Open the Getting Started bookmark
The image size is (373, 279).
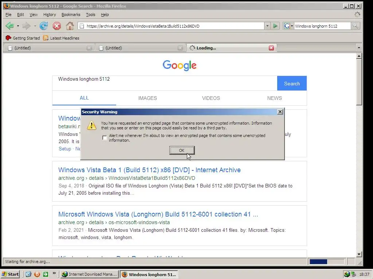pyautogui.click(x=23, y=38)
